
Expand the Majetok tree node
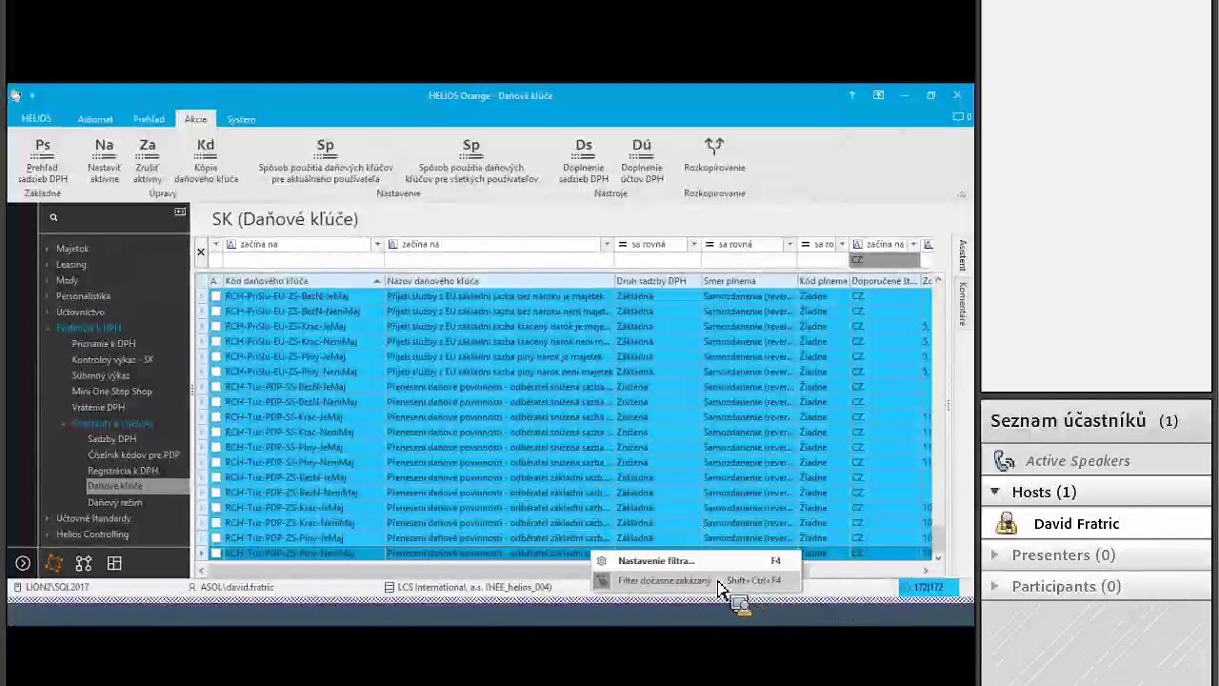pos(48,249)
